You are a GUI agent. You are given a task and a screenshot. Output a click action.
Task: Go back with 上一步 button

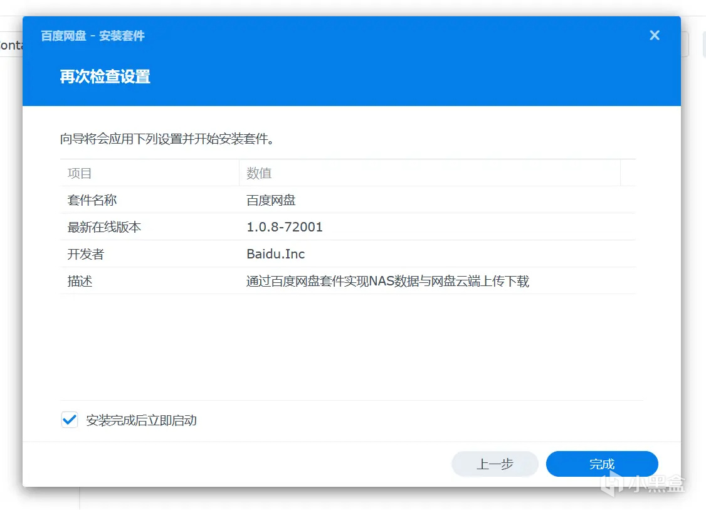(x=495, y=464)
